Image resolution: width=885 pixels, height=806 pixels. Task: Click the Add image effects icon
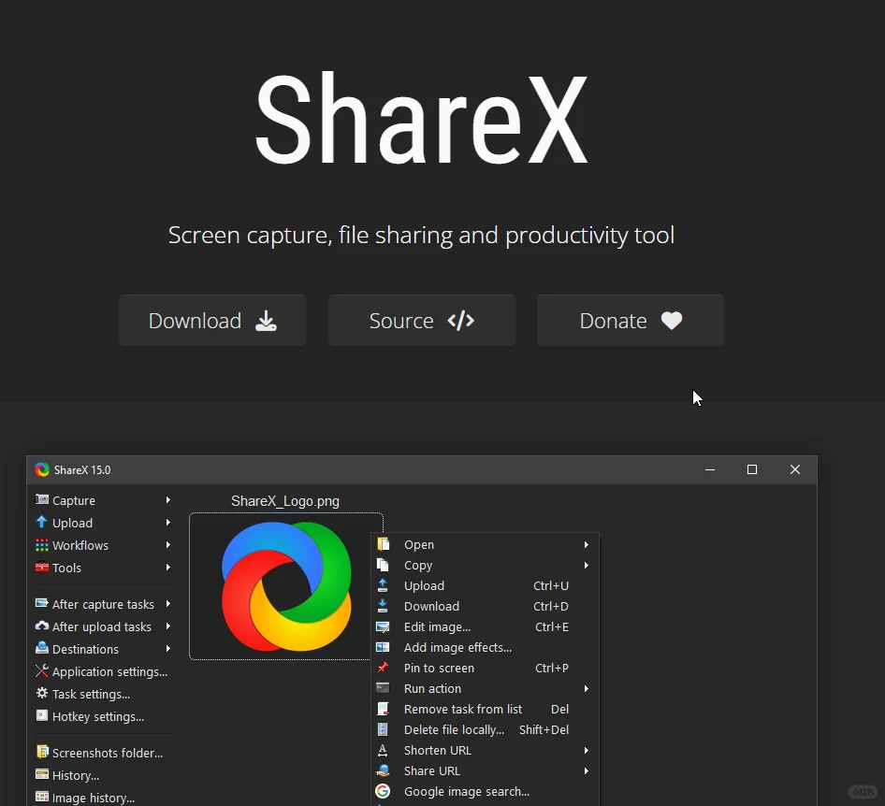coord(383,647)
